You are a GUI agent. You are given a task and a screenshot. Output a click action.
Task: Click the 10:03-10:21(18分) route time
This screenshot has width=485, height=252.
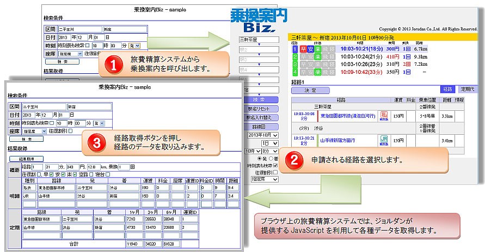point(361,49)
